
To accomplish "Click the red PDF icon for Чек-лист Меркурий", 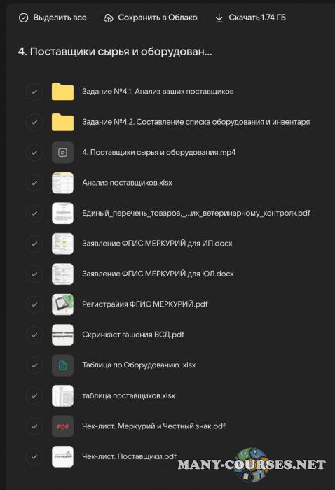I will click(62, 426).
